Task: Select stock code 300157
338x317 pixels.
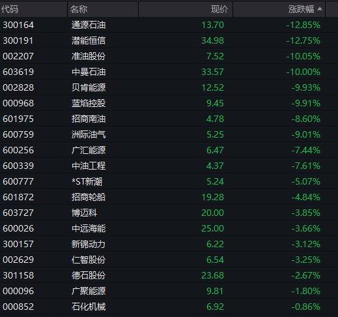Action: point(18,244)
